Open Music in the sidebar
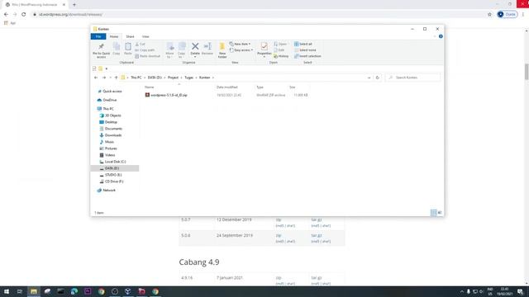The width and height of the screenshot is (529, 297). coord(109,142)
